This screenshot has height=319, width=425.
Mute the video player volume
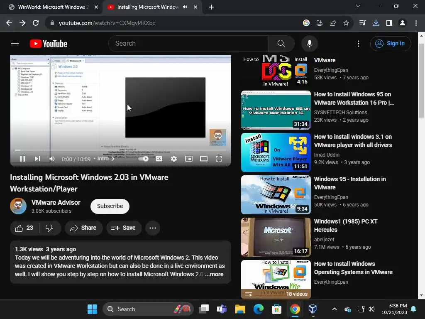tap(52, 159)
